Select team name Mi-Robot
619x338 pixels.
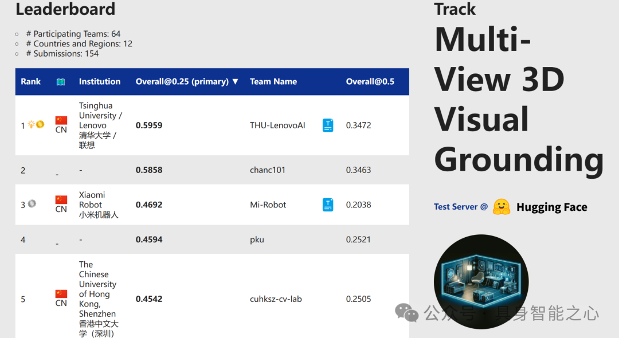[x=268, y=205]
